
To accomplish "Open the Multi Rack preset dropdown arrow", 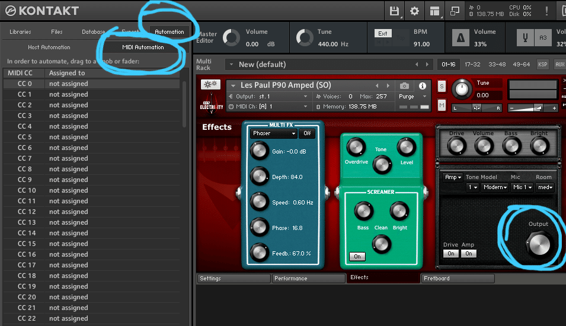I will click(231, 64).
